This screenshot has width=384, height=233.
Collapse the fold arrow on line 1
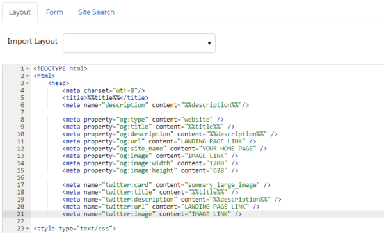[28, 69]
